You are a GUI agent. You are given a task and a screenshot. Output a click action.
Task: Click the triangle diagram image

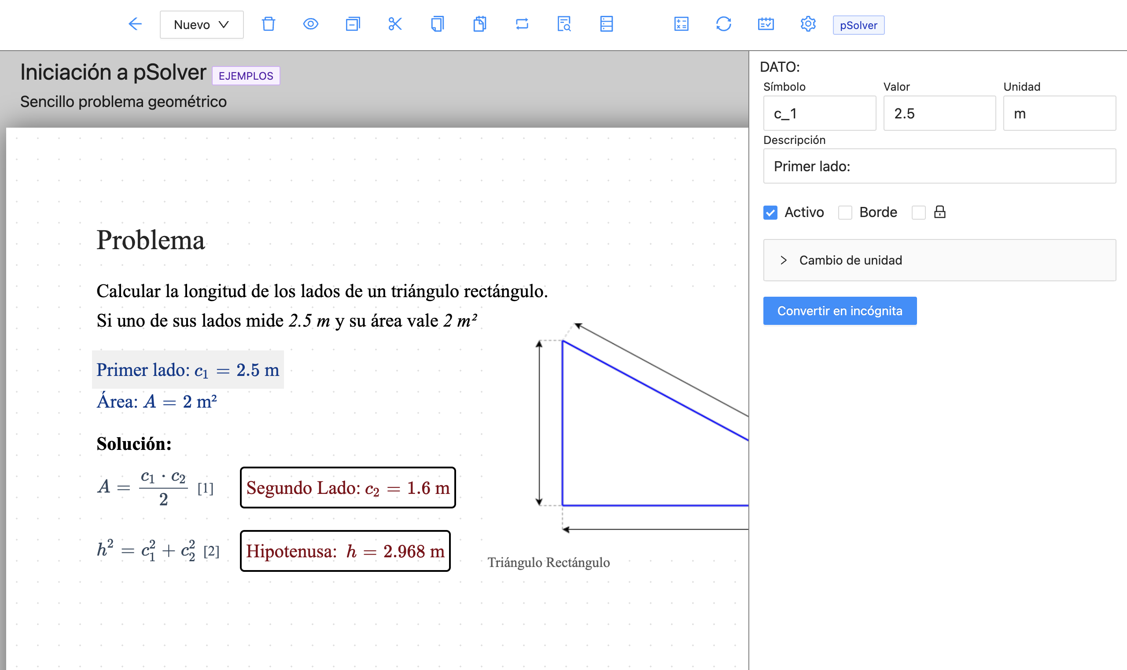(641, 428)
